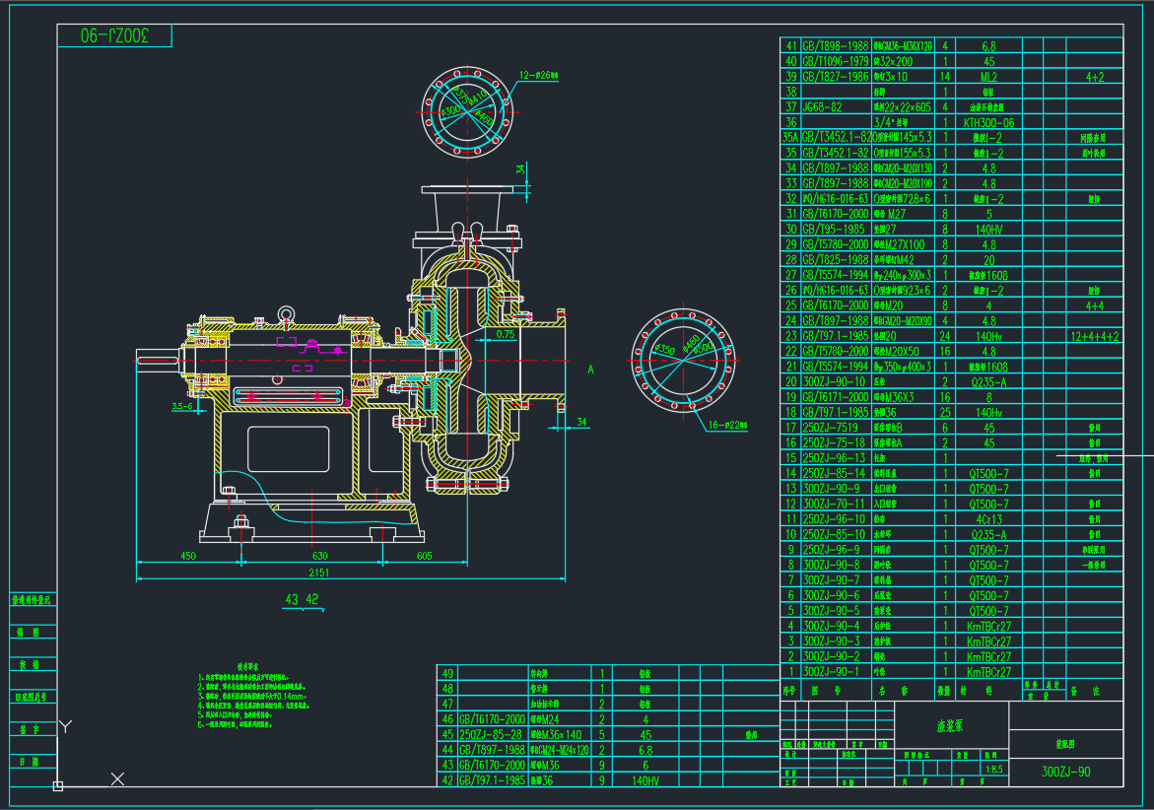Select the 渣浆泵 title cell

click(952, 725)
